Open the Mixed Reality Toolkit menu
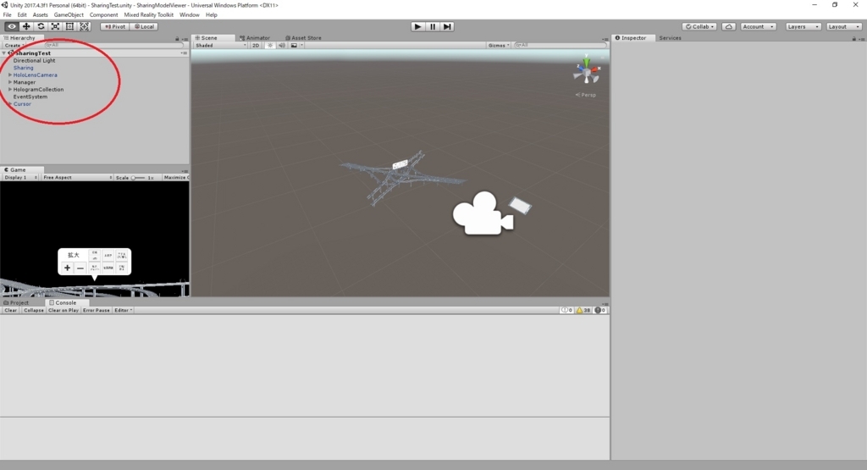 point(149,15)
